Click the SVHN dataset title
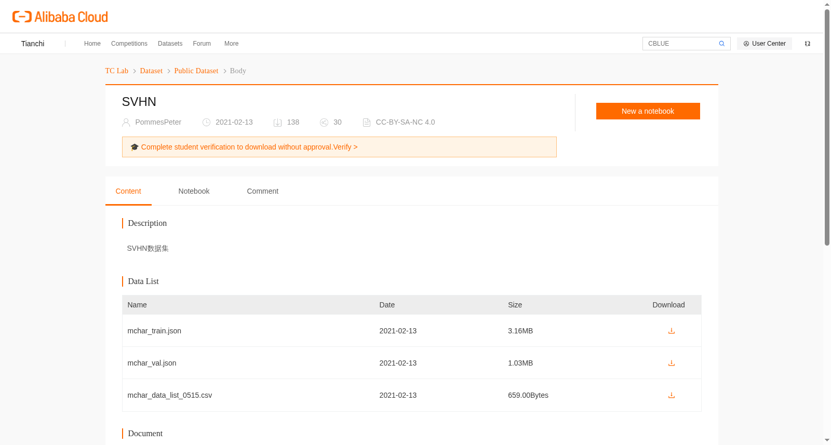831x445 pixels. point(139,102)
